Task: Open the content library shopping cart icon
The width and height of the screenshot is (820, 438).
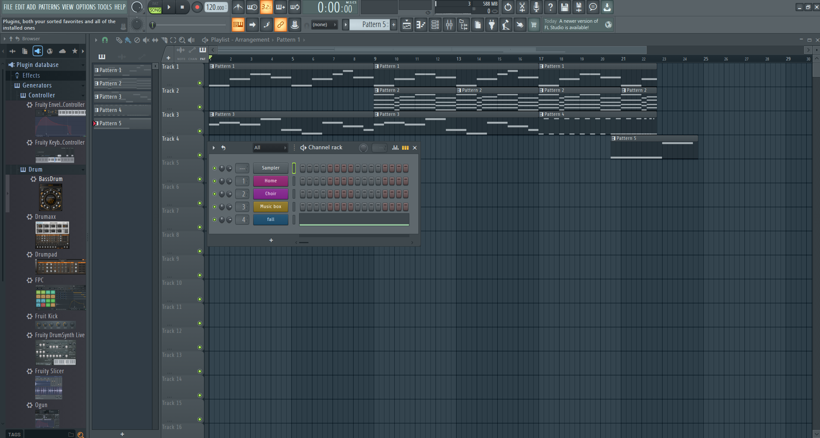Action: click(x=534, y=25)
